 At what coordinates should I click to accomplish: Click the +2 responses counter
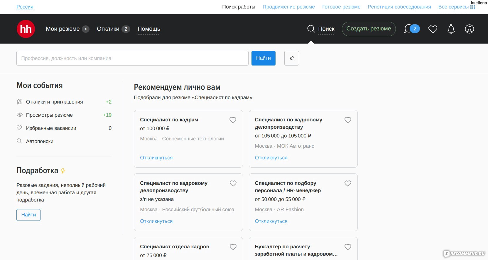coord(109,102)
